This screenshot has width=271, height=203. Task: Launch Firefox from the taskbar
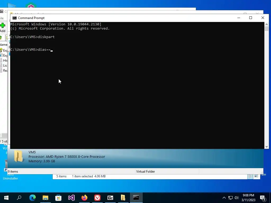(x=84, y=198)
